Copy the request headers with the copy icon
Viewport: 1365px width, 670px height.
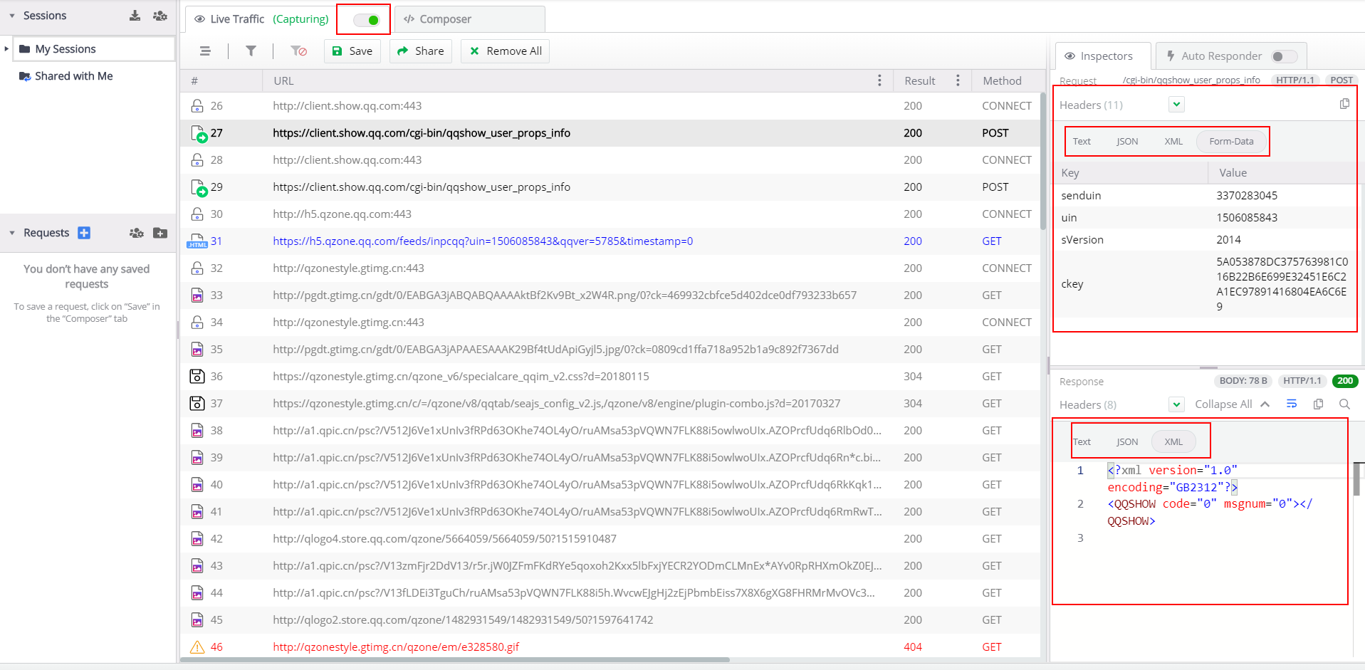(x=1344, y=104)
